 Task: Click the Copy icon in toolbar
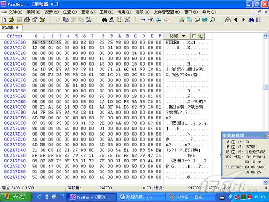click(66, 20)
